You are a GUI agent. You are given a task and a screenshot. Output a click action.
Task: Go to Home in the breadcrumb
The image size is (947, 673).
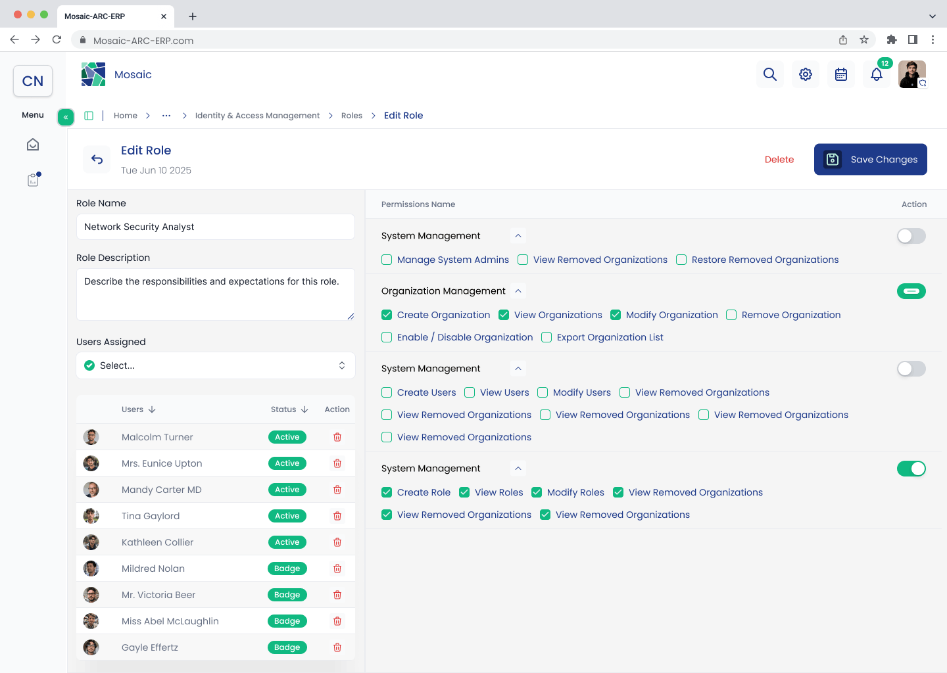pos(126,116)
